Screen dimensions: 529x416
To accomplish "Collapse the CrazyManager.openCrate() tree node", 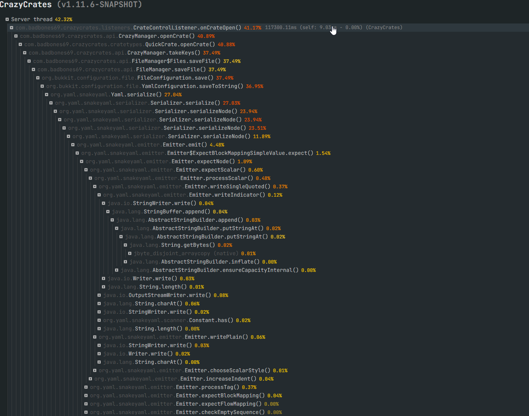I will click(16, 36).
